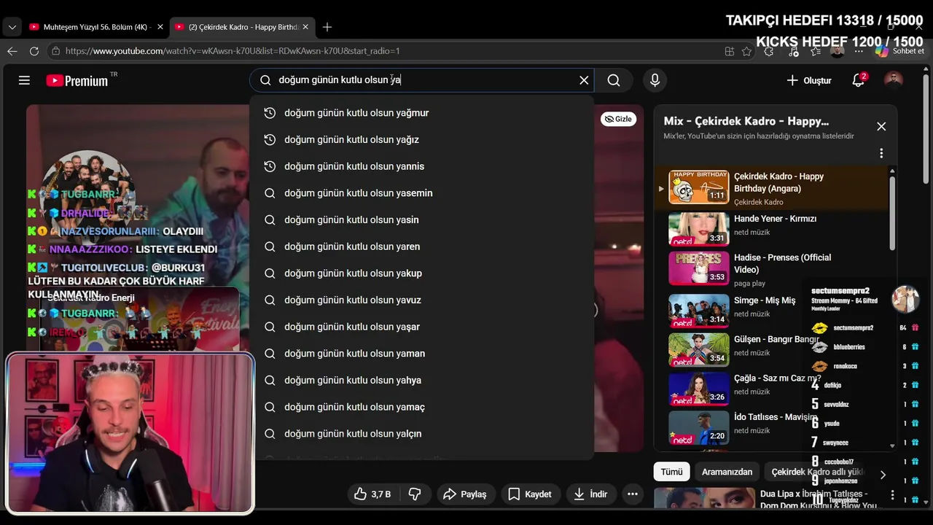The width and height of the screenshot is (933, 525).
Task: Pick suggestion 'doğum günün kutlu olsun yasin'
Action: click(422, 219)
